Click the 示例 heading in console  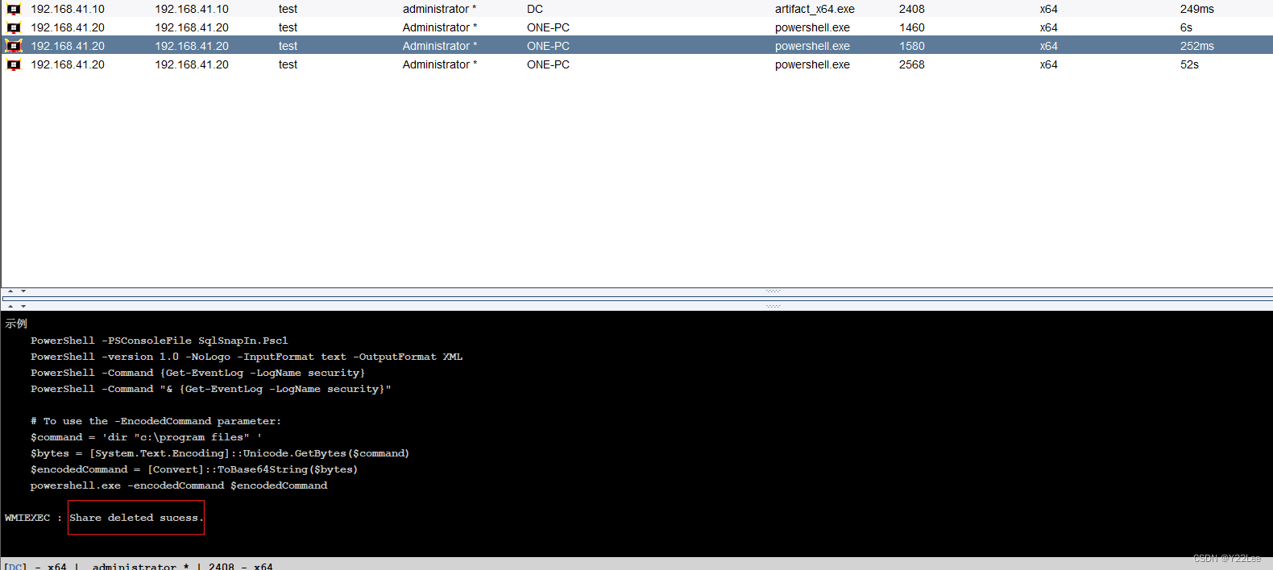coord(16,324)
